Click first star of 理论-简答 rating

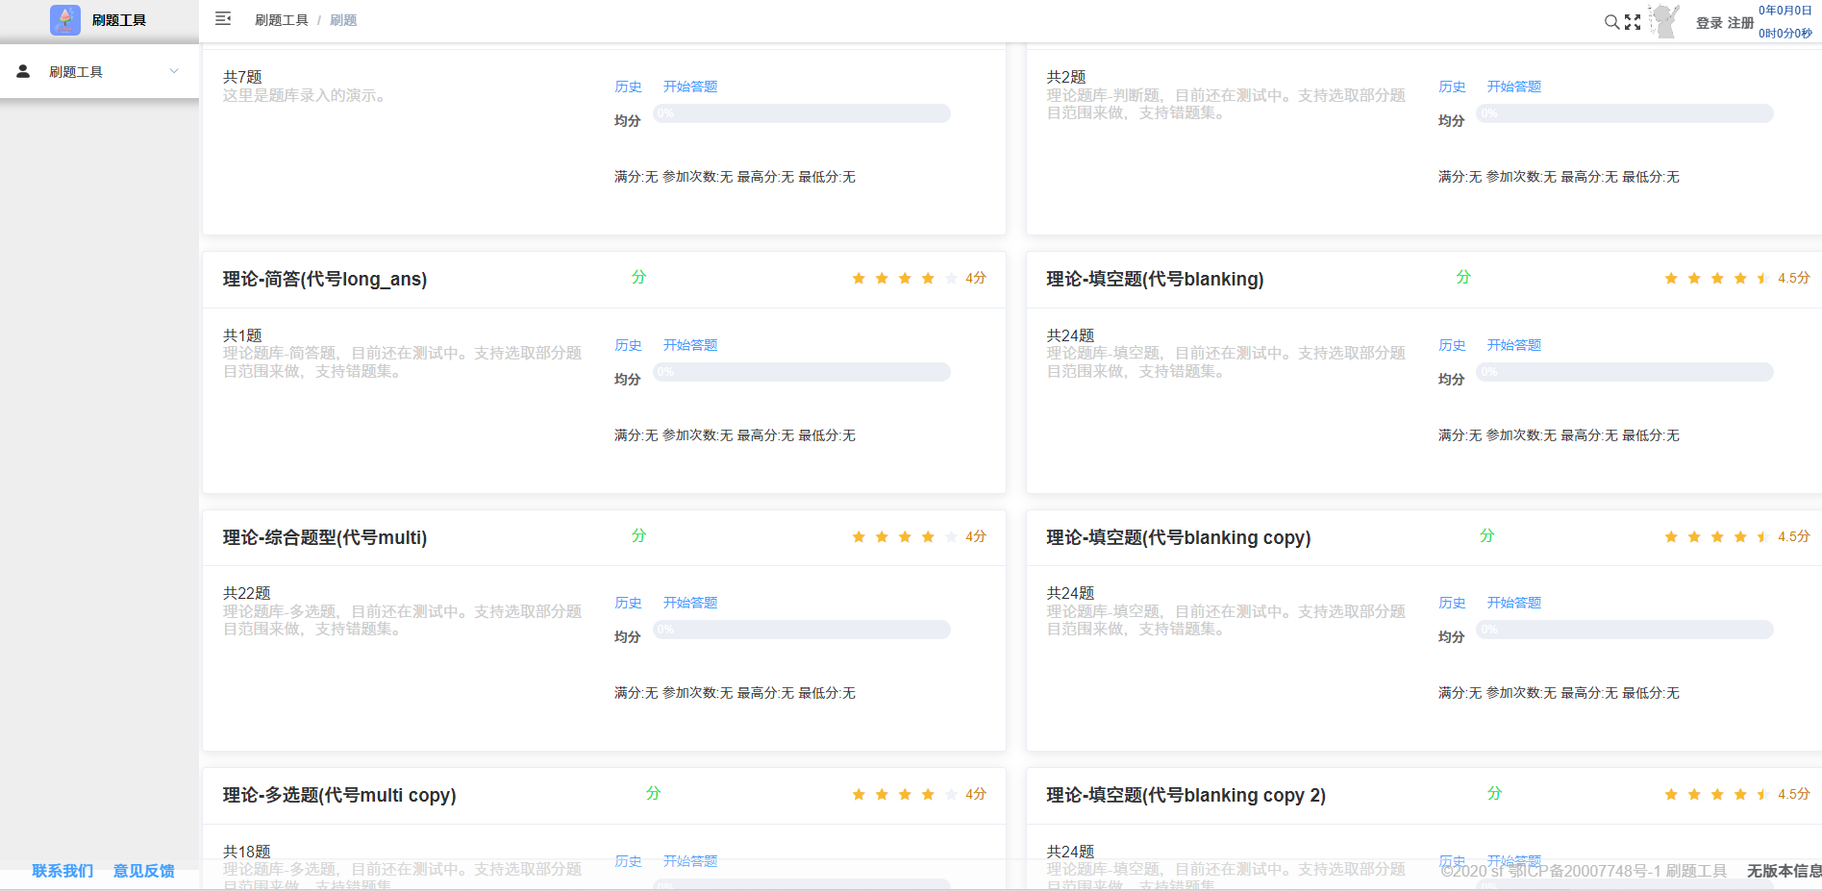(x=859, y=279)
